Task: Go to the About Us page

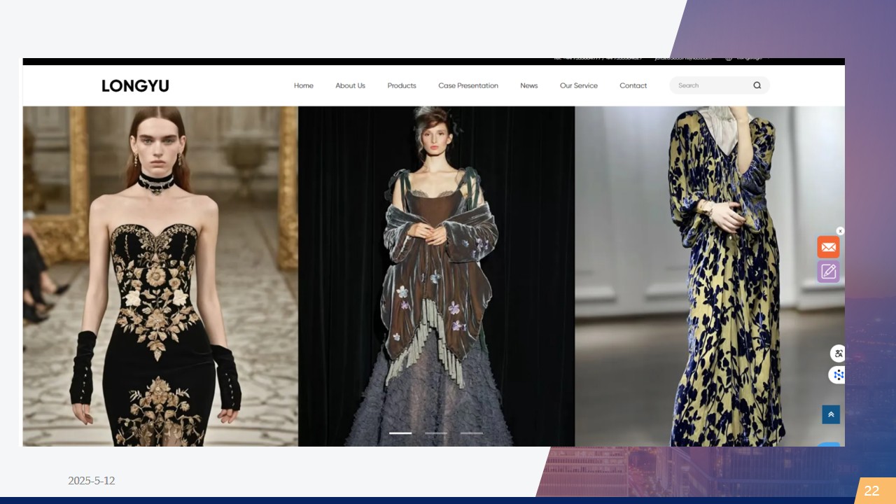Action: [x=350, y=85]
